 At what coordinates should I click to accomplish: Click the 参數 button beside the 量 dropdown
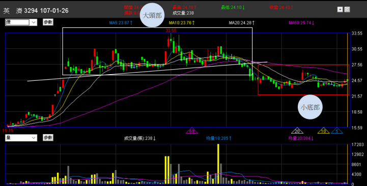coord(48,138)
